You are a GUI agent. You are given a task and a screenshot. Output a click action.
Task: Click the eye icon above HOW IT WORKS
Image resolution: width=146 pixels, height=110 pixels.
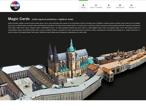click(x=96, y=5)
